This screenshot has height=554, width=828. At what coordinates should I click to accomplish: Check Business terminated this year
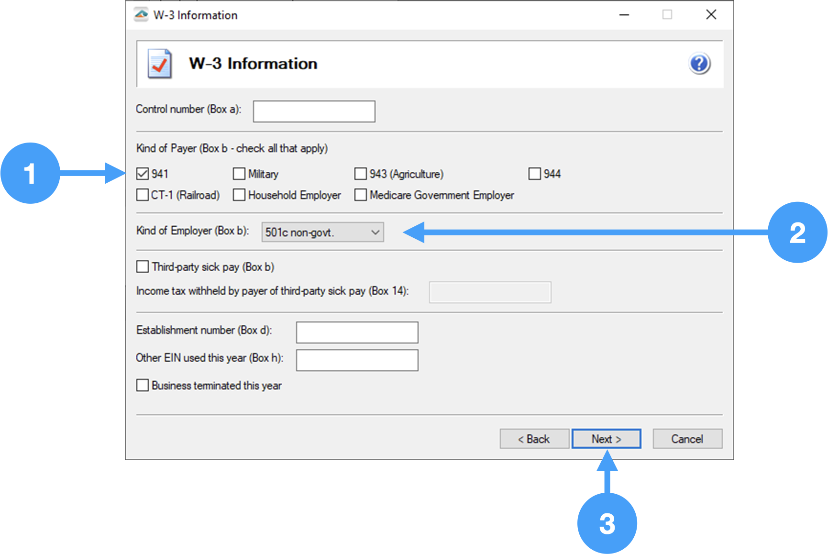click(x=142, y=385)
